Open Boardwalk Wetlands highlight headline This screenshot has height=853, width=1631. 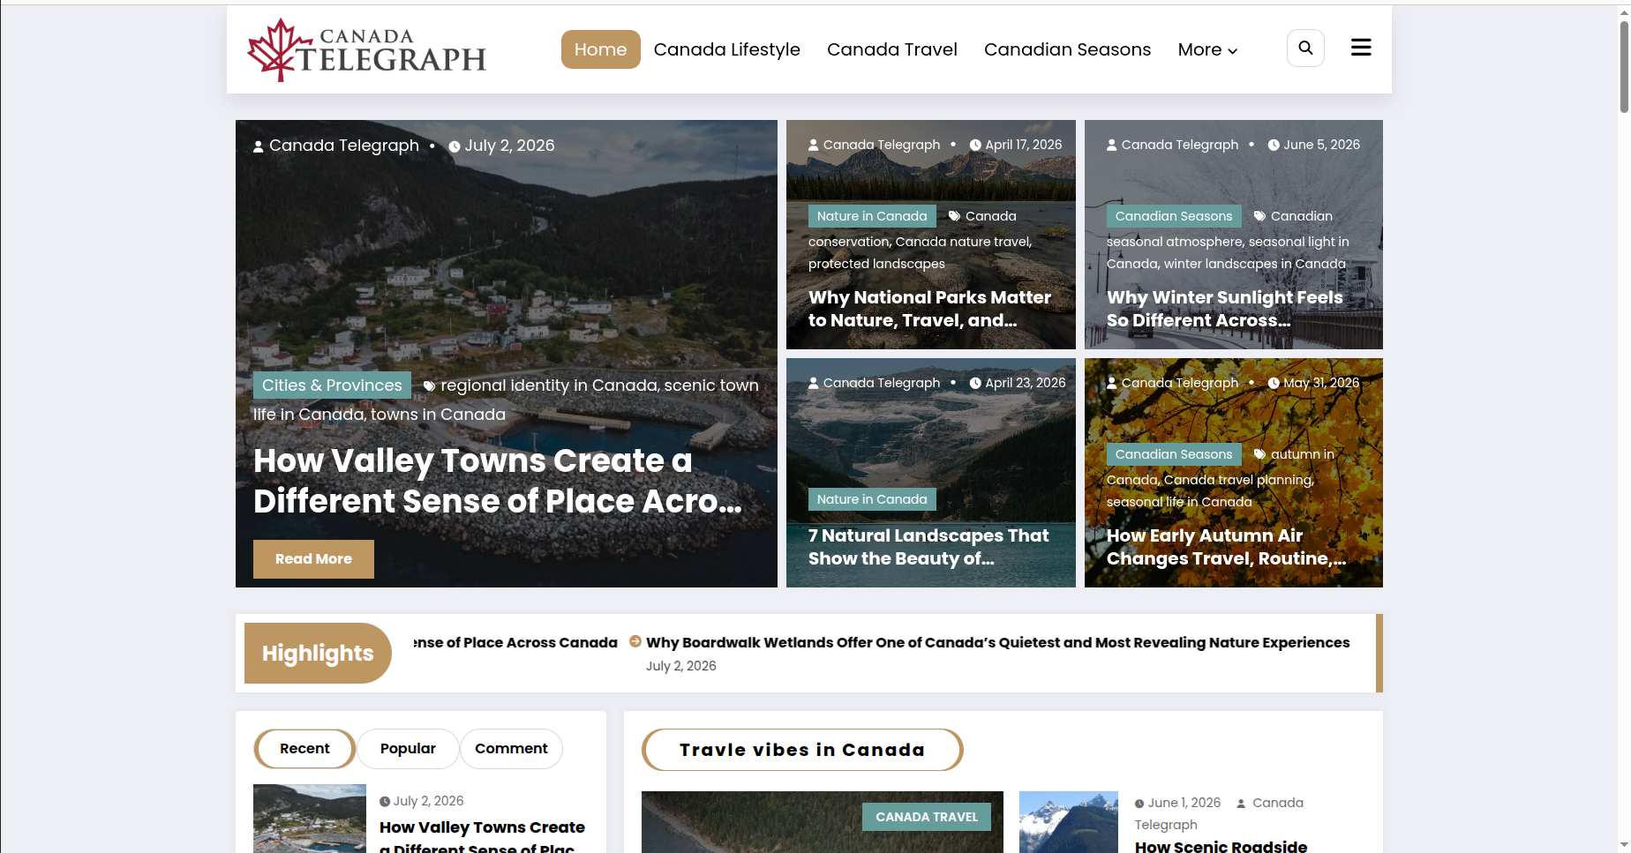(x=997, y=642)
